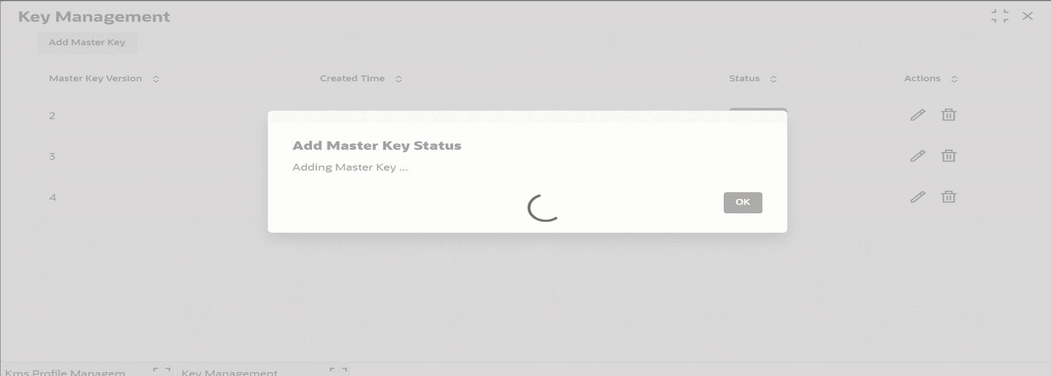Edit master key version 4
The width and height of the screenshot is (1051, 376).
click(918, 197)
